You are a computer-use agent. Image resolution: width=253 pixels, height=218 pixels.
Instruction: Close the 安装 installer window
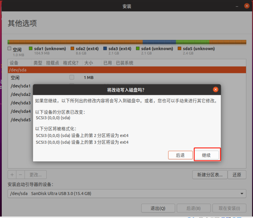(247, 6)
